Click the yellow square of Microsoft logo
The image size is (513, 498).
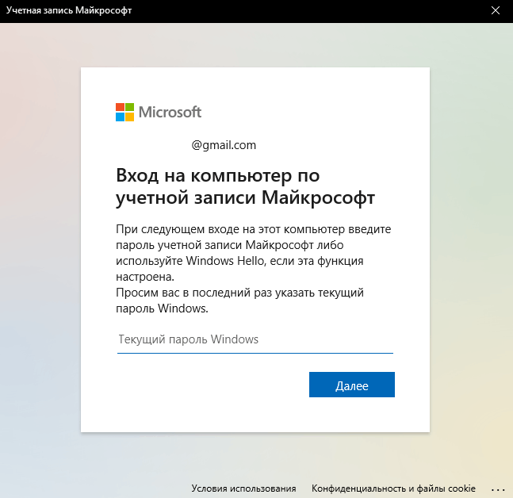pos(129,117)
